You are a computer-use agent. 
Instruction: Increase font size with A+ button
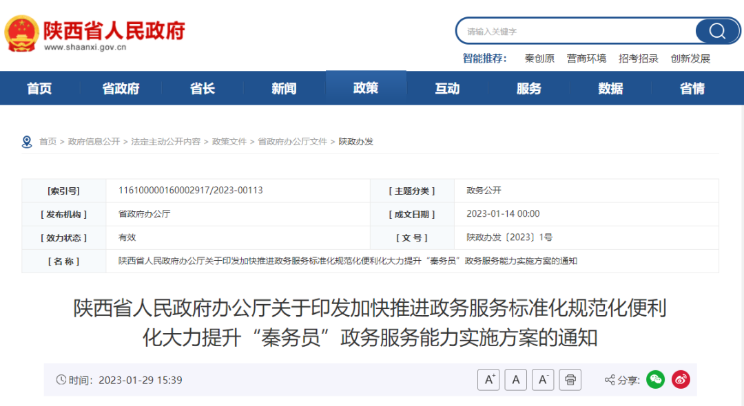tap(488, 380)
